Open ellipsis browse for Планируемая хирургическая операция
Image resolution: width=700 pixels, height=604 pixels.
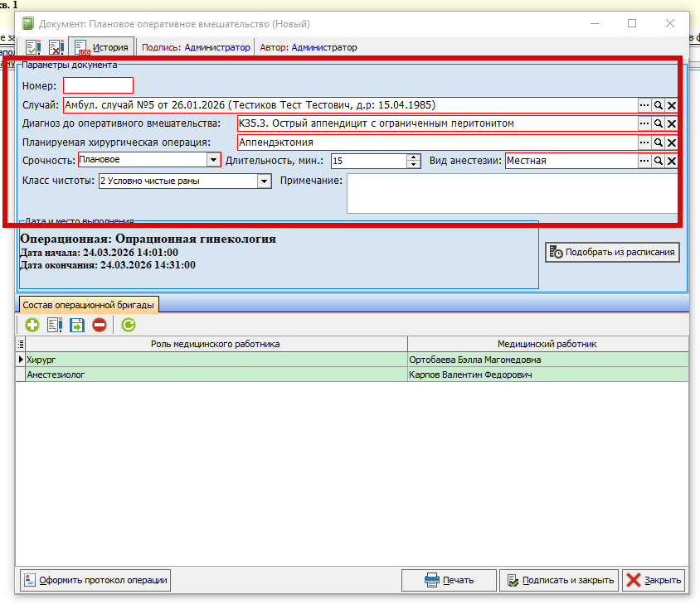tap(644, 143)
